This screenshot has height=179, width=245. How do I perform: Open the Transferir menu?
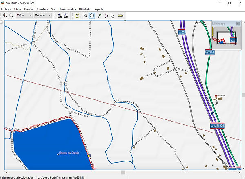42,9
